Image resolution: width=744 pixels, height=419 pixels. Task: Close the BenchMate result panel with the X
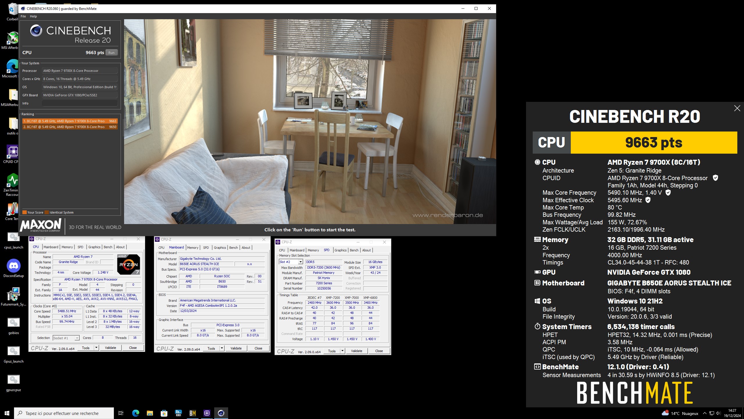[x=737, y=108]
